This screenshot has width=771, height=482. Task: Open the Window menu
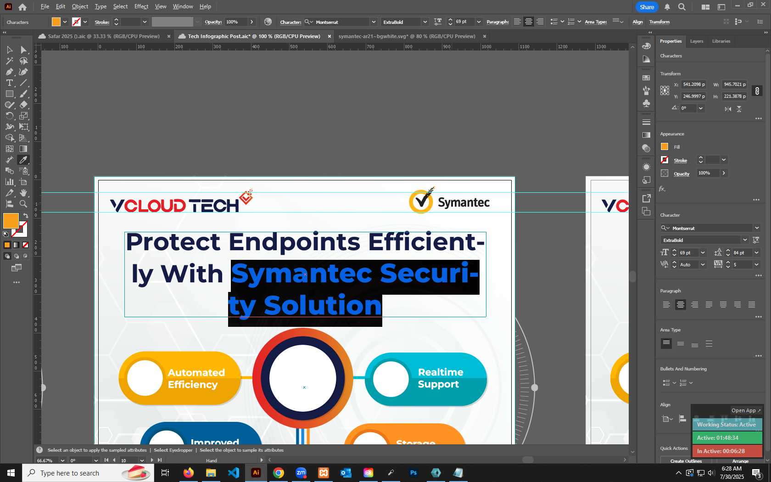pyautogui.click(x=183, y=6)
